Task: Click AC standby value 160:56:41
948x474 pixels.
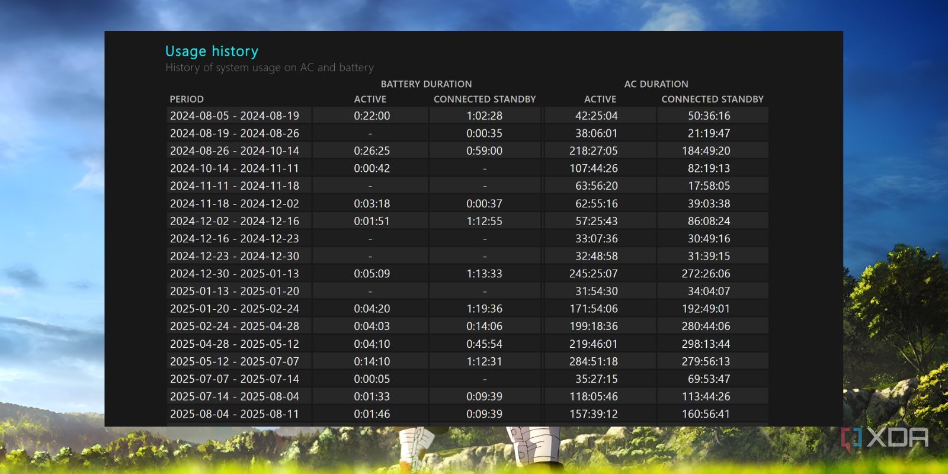Action: click(x=706, y=414)
